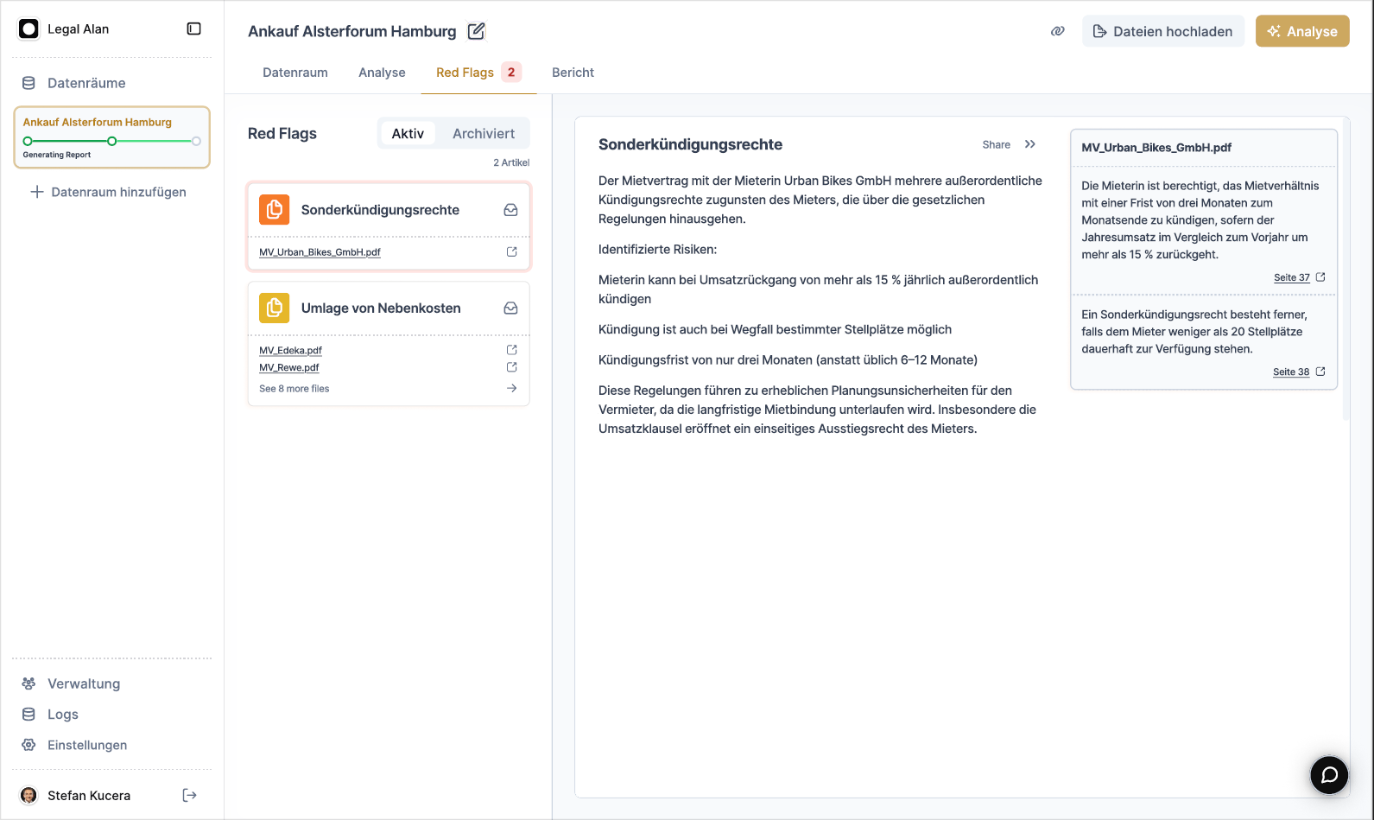Screen dimensions: 1374x820
Task: Open the Bericht tab
Action: (573, 73)
